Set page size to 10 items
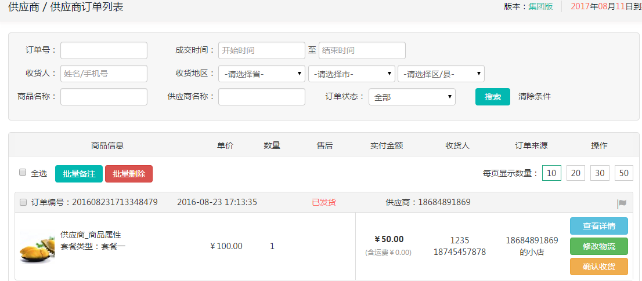Image resolution: width=642 pixels, height=281 pixels. tap(551, 173)
